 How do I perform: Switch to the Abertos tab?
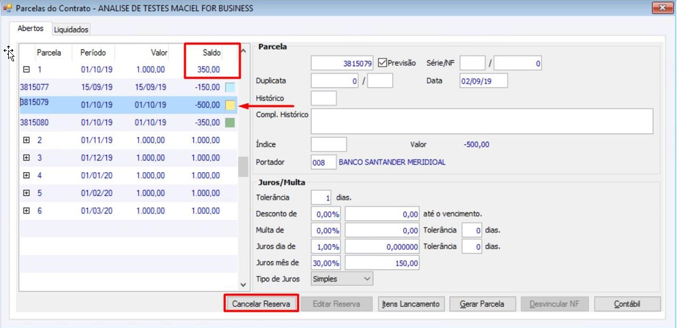point(30,29)
